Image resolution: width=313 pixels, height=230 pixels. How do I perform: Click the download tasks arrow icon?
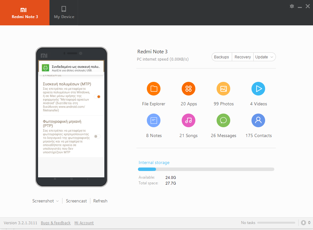(303, 223)
